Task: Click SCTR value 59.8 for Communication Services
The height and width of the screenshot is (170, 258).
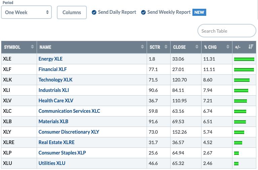Action: pos(153,111)
